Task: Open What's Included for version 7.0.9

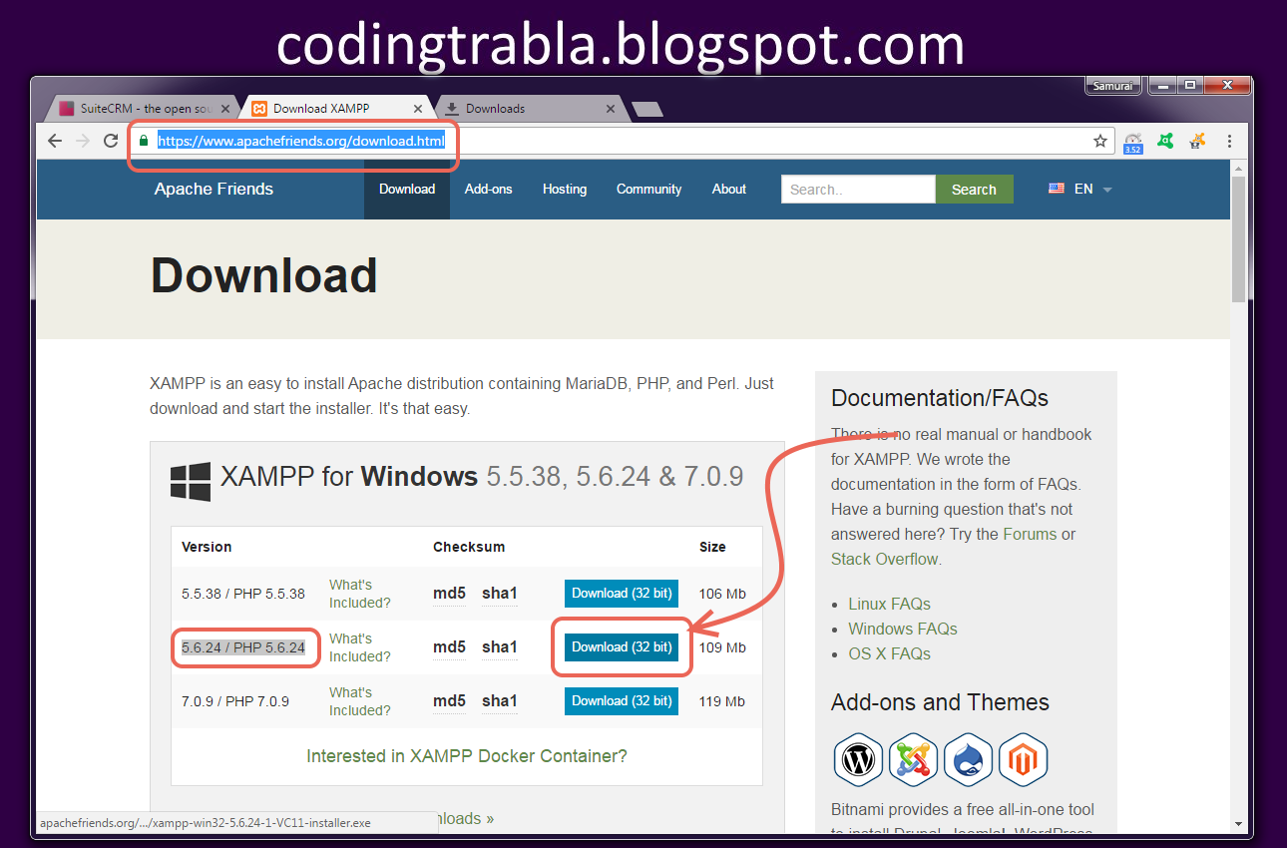Action: (x=360, y=701)
